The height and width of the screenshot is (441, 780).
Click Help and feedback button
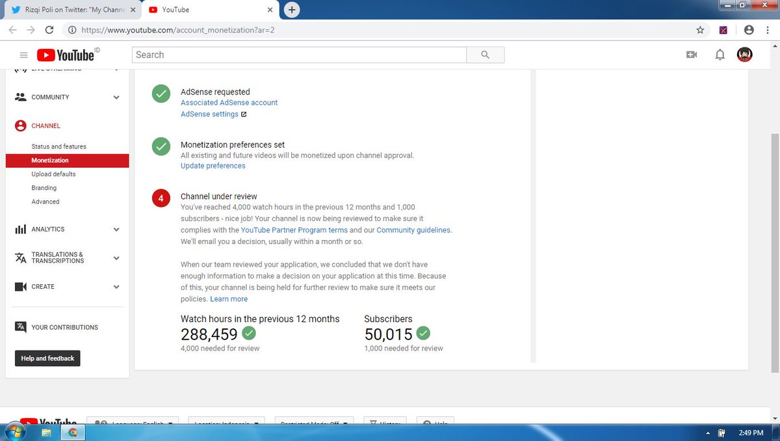tap(47, 358)
